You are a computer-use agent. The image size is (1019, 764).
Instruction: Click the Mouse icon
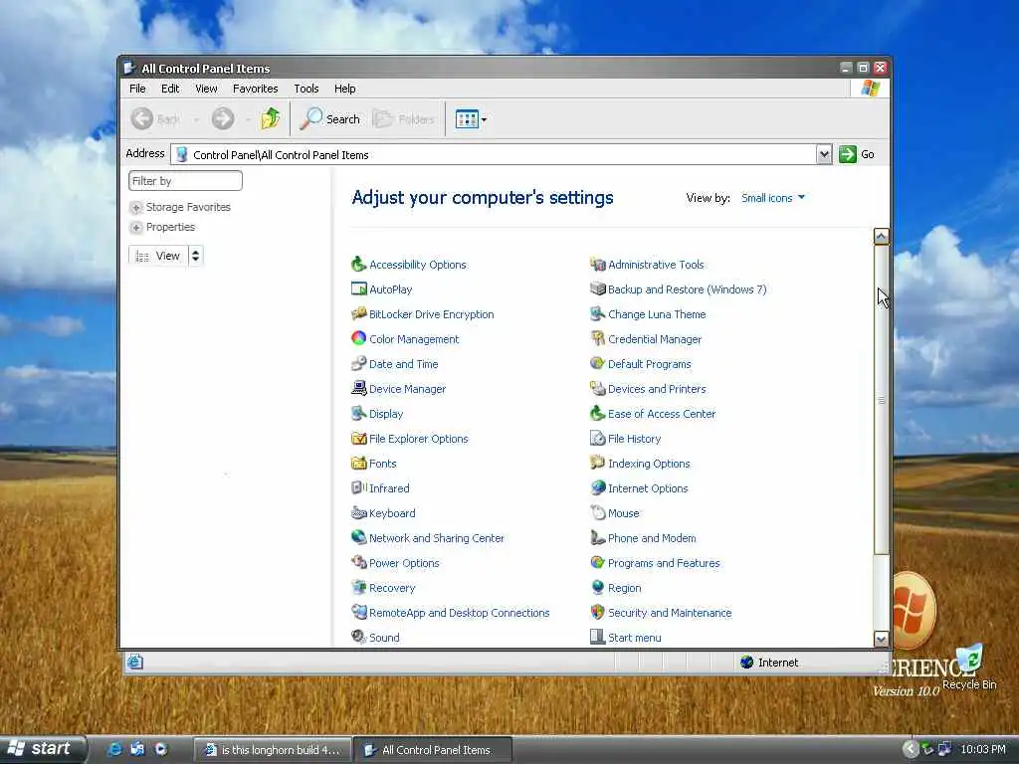click(598, 512)
